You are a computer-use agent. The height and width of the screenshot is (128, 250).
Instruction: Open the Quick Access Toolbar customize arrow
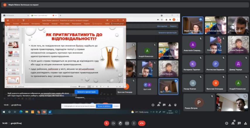(29, 20)
